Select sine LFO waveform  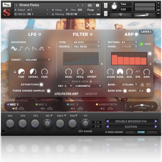[14, 49]
